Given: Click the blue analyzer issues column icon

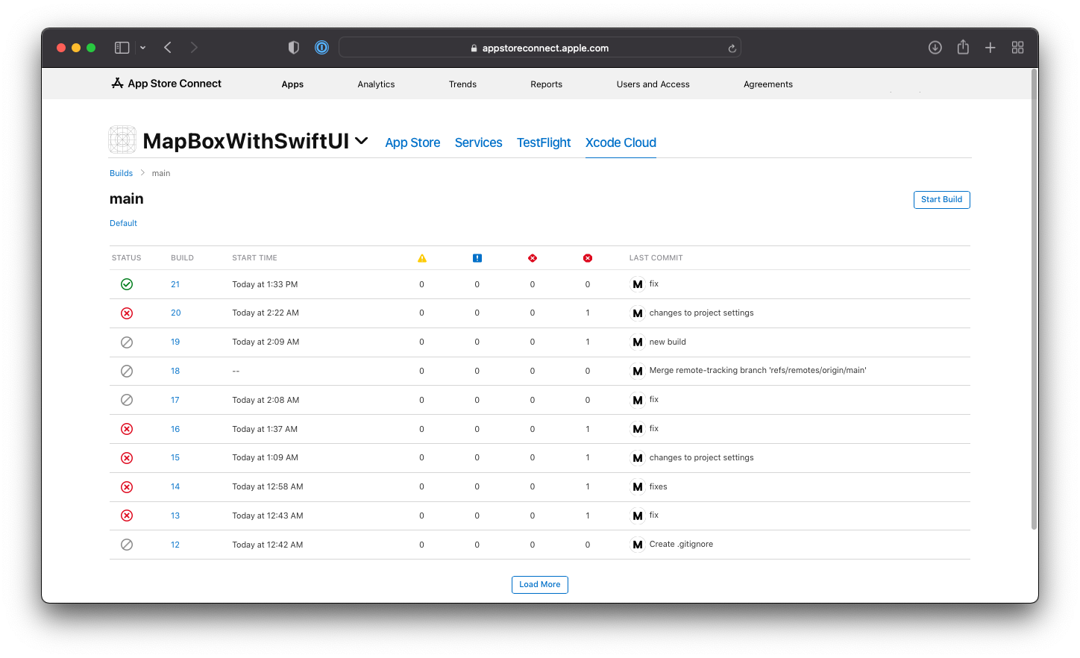Looking at the screenshot, I should 477,258.
